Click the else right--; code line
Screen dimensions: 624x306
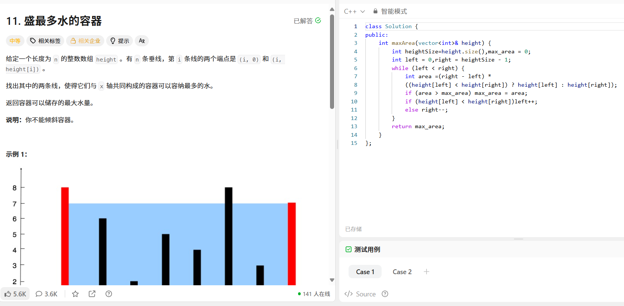426,110
